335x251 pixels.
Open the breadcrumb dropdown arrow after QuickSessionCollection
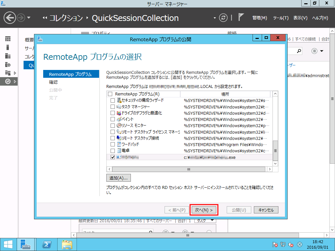[x=215, y=18]
